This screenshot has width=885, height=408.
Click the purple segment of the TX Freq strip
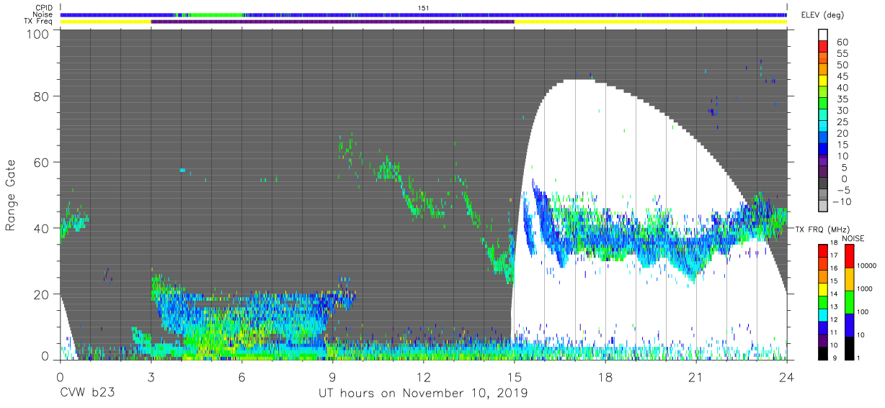[332, 22]
